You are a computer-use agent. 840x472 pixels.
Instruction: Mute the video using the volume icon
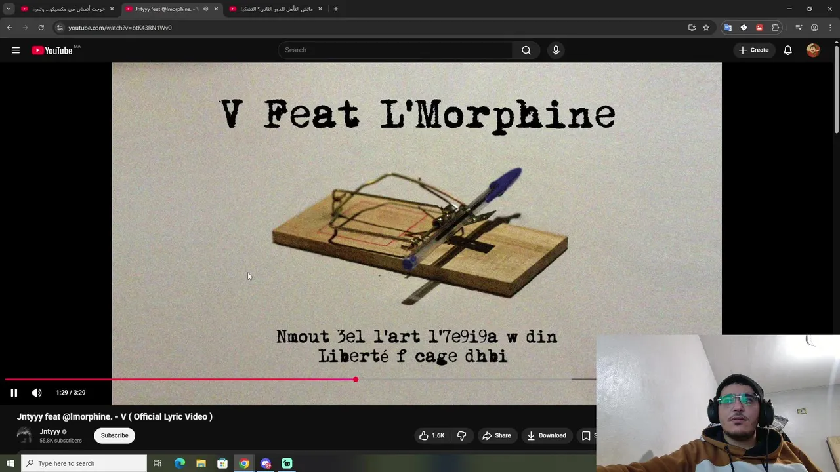tap(37, 393)
